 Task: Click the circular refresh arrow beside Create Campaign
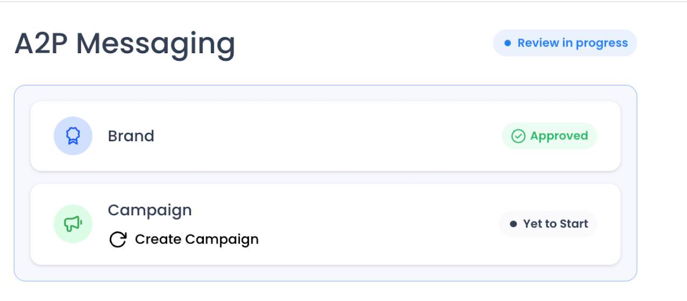(118, 240)
